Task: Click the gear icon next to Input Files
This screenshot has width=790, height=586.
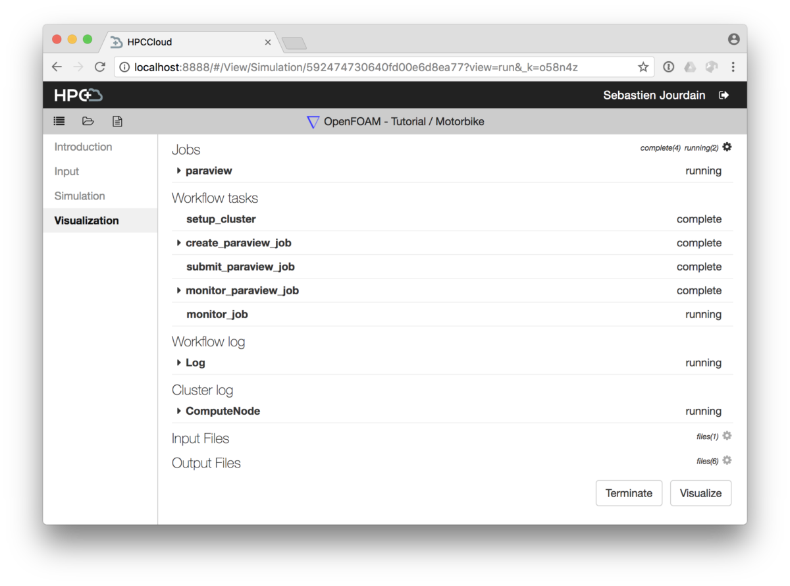Action: (x=727, y=436)
